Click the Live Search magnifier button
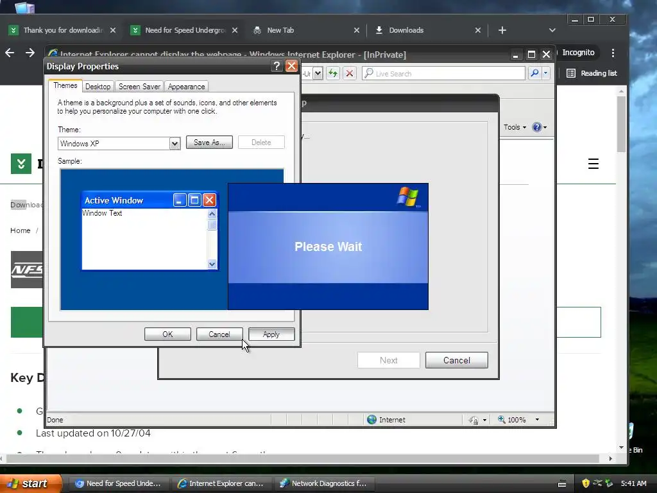This screenshot has height=493, width=657. tap(534, 73)
